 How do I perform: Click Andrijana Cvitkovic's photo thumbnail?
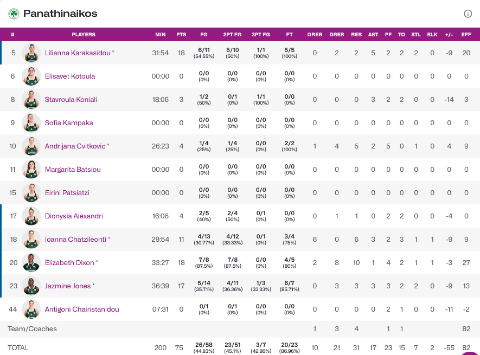tap(31, 146)
